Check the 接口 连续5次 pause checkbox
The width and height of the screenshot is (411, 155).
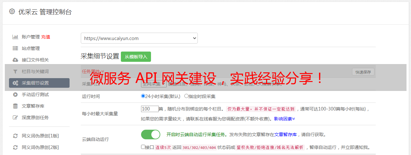pos(143,147)
